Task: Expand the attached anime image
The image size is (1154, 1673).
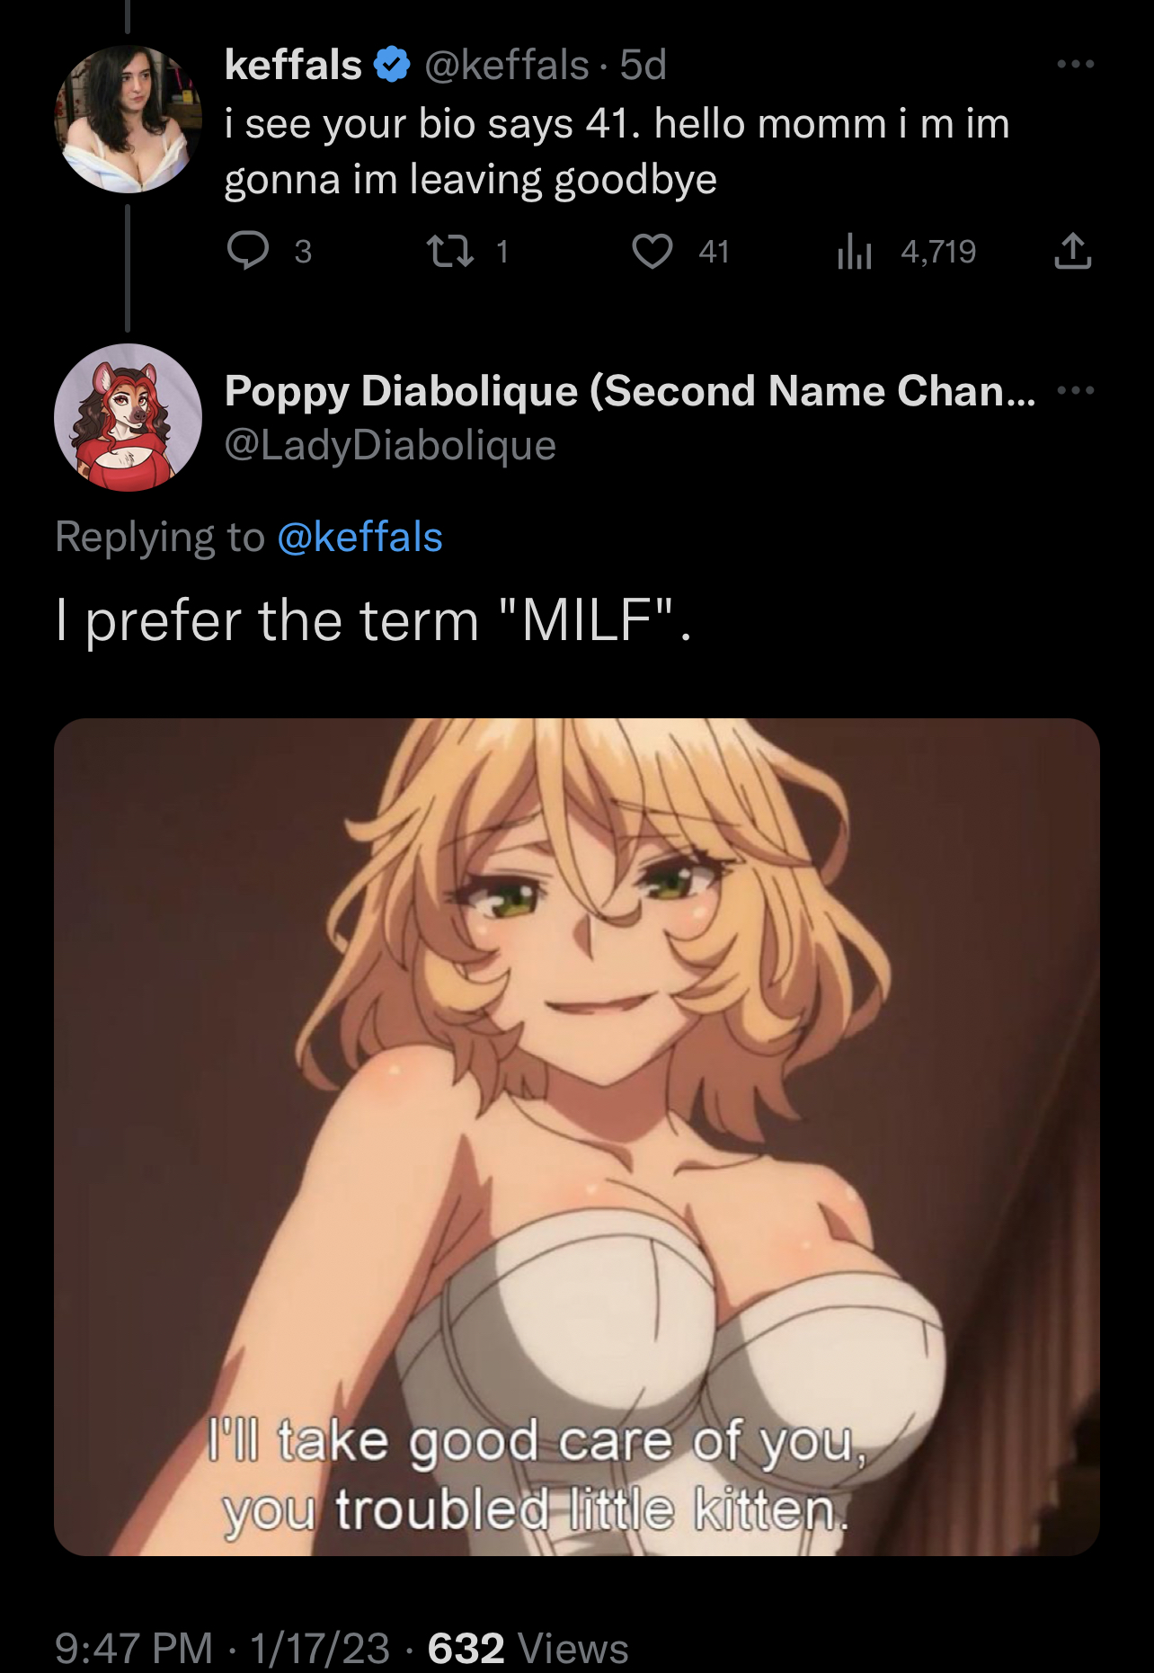Action: [577, 1137]
